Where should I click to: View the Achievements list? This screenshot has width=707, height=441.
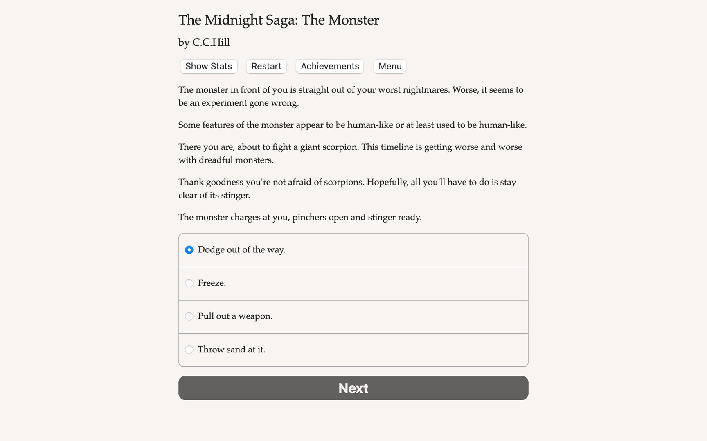tap(330, 66)
